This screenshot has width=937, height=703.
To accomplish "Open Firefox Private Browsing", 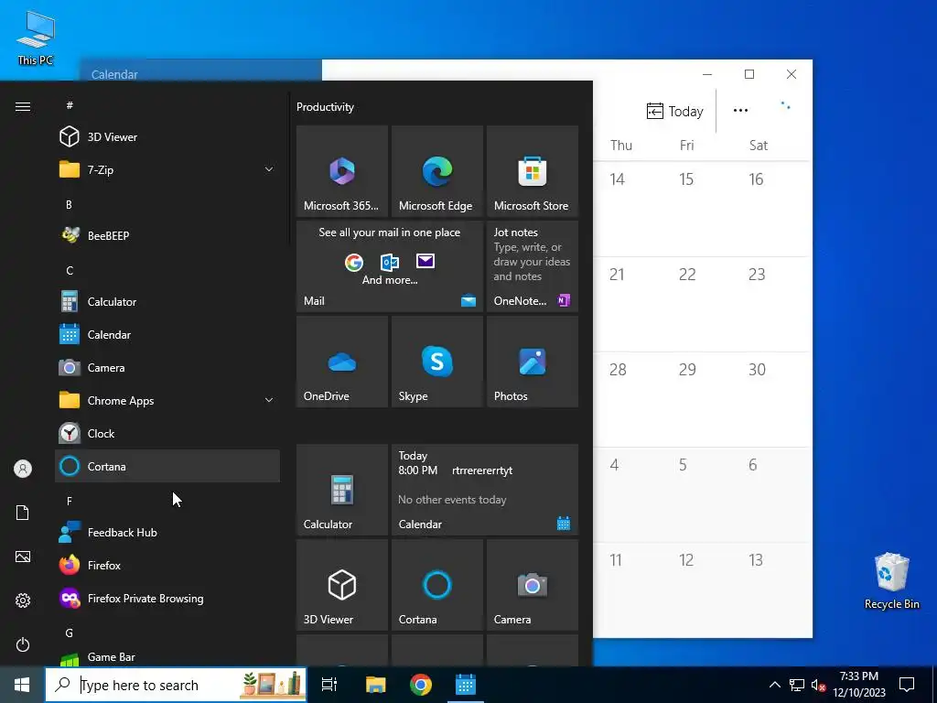I will pyautogui.click(x=167, y=598).
